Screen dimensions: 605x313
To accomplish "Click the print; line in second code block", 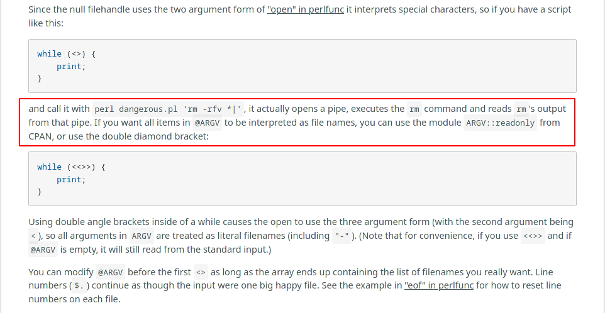I will [71, 180].
